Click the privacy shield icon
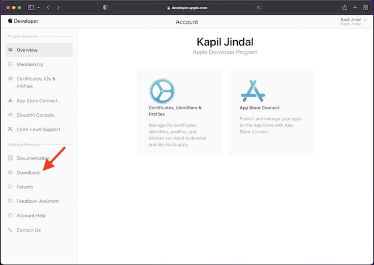The height and width of the screenshot is (265, 374). (x=105, y=8)
